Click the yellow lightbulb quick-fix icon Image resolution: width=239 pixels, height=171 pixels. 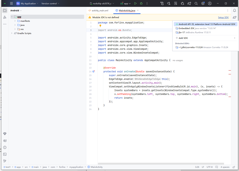coord(100,26)
